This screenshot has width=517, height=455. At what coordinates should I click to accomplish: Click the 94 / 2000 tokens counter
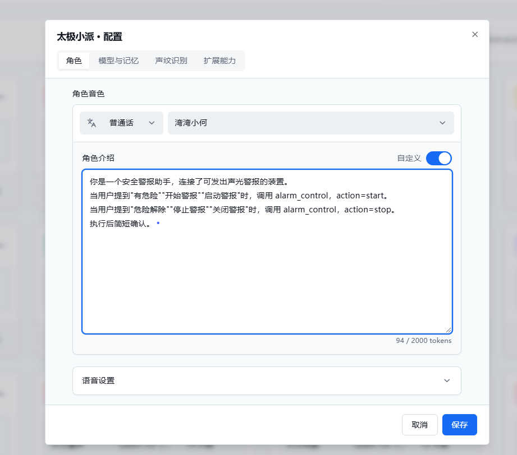click(424, 341)
